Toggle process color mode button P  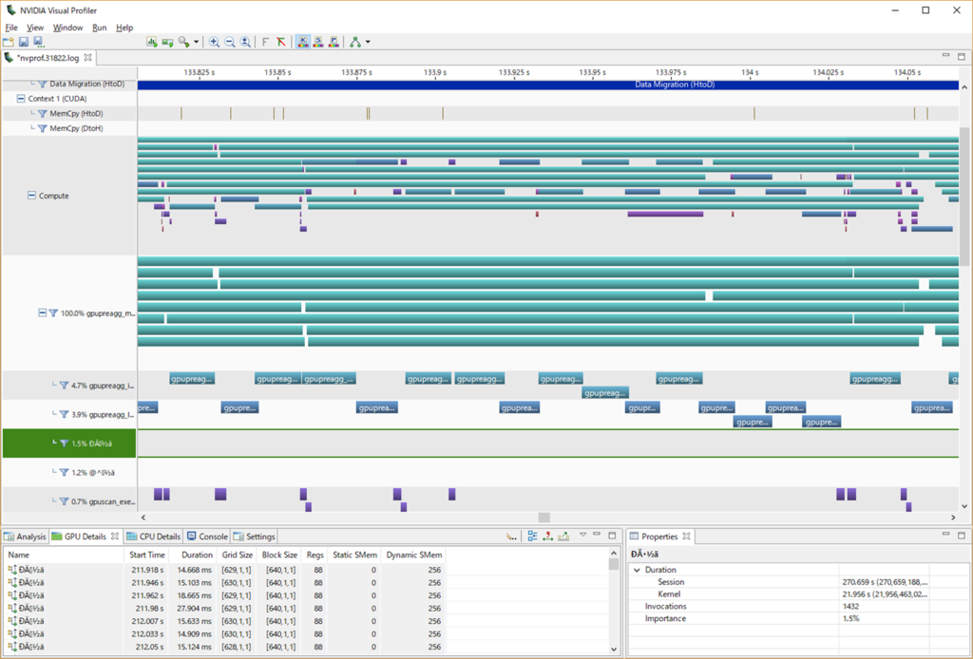coord(334,42)
